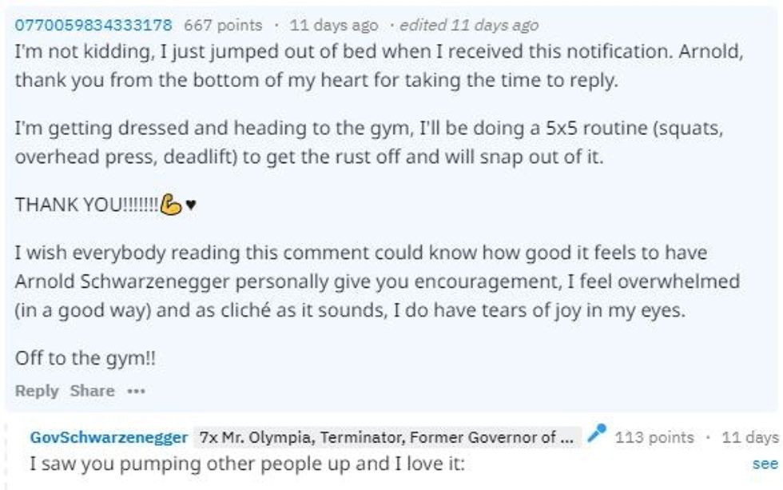783x490 pixels.
Task: Click the '667 points' score
Action: pyautogui.click(x=223, y=25)
